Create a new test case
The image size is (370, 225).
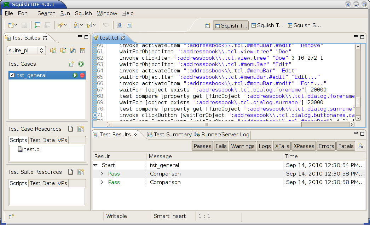click(x=70, y=64)
